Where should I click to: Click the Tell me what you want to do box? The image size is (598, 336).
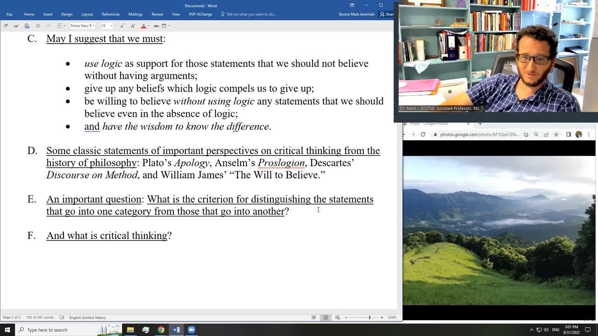[x=248, y=14]
